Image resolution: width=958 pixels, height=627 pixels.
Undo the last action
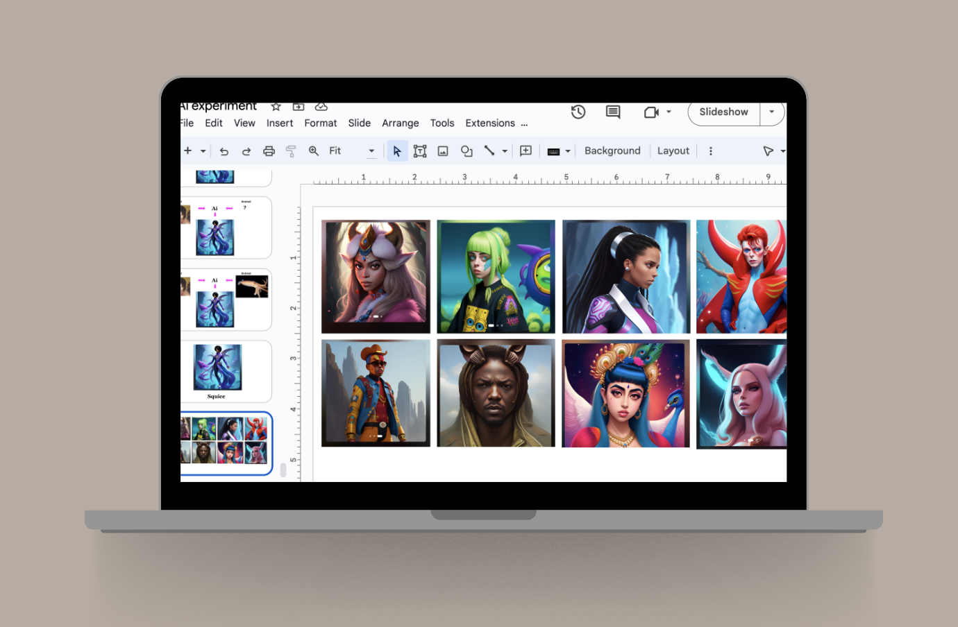click(x=224, y=151)
